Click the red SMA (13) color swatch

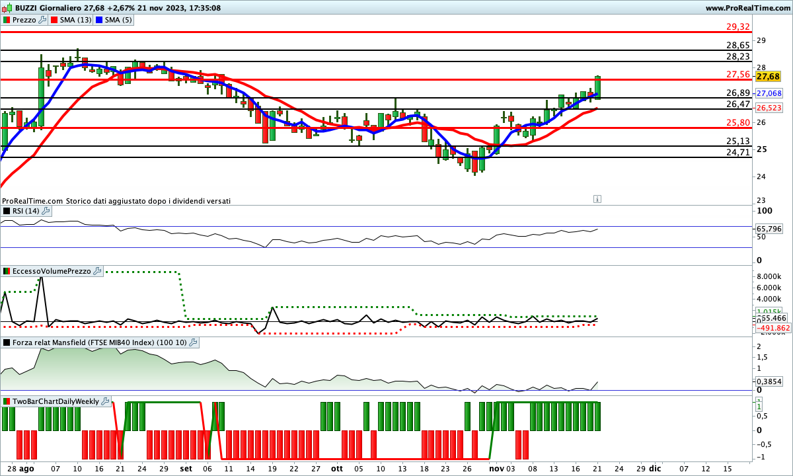[x=54, y=20]
